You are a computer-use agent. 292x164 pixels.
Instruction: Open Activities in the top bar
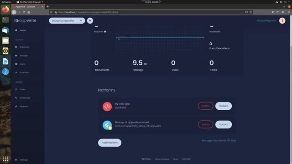6,2
